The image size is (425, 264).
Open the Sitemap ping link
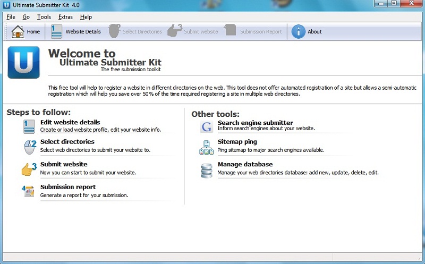click(x=237, y=142)
